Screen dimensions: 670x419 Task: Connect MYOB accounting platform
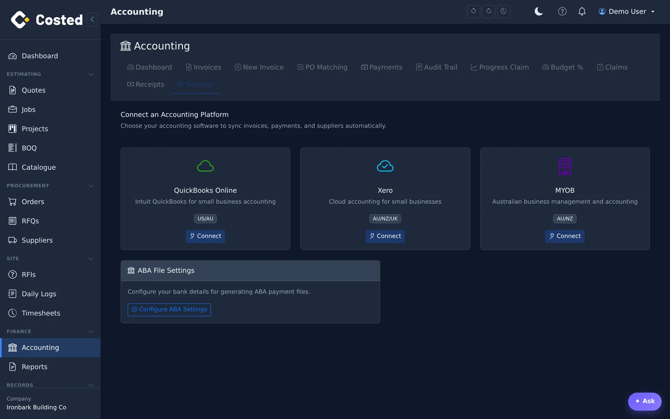(565, 236)
